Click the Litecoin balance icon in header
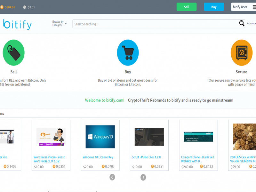 pyautogui.click(x=25, y=7)
